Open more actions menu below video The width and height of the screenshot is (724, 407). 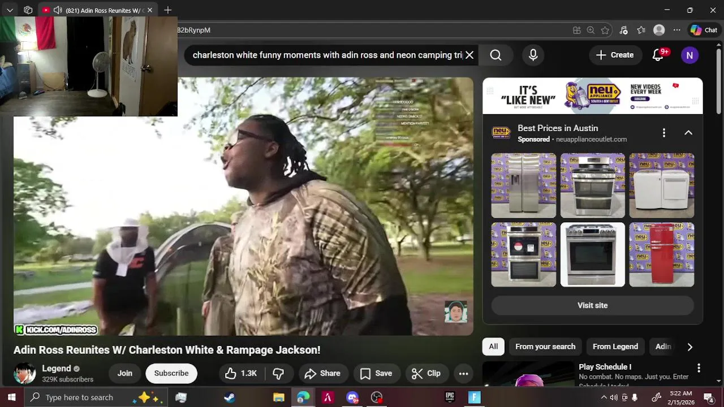463,373
